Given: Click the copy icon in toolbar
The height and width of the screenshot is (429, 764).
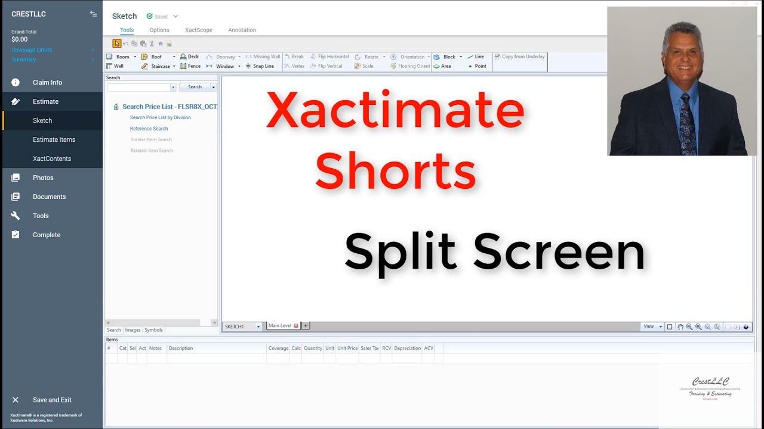Looking at the screenshot, I should point(134,43).
